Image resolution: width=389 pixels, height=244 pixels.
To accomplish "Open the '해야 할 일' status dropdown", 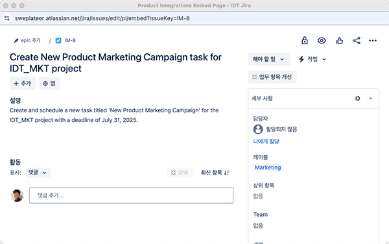I will coord(268,59).
